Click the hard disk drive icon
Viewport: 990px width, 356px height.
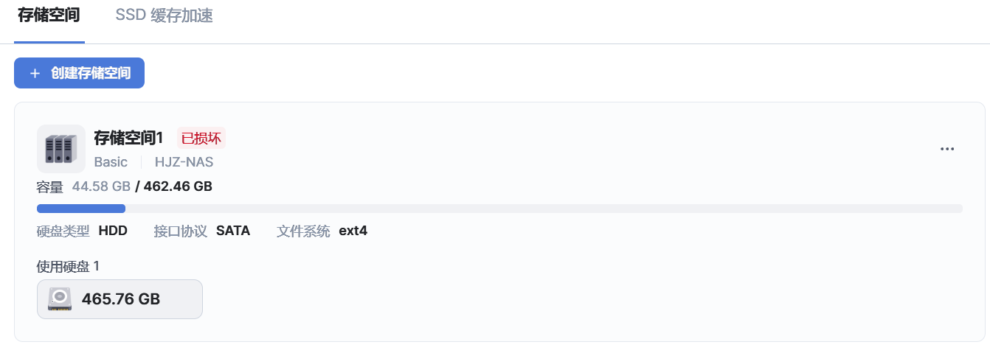(x=60, y=299)
